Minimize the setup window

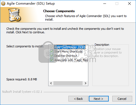[x=105, y=4]
